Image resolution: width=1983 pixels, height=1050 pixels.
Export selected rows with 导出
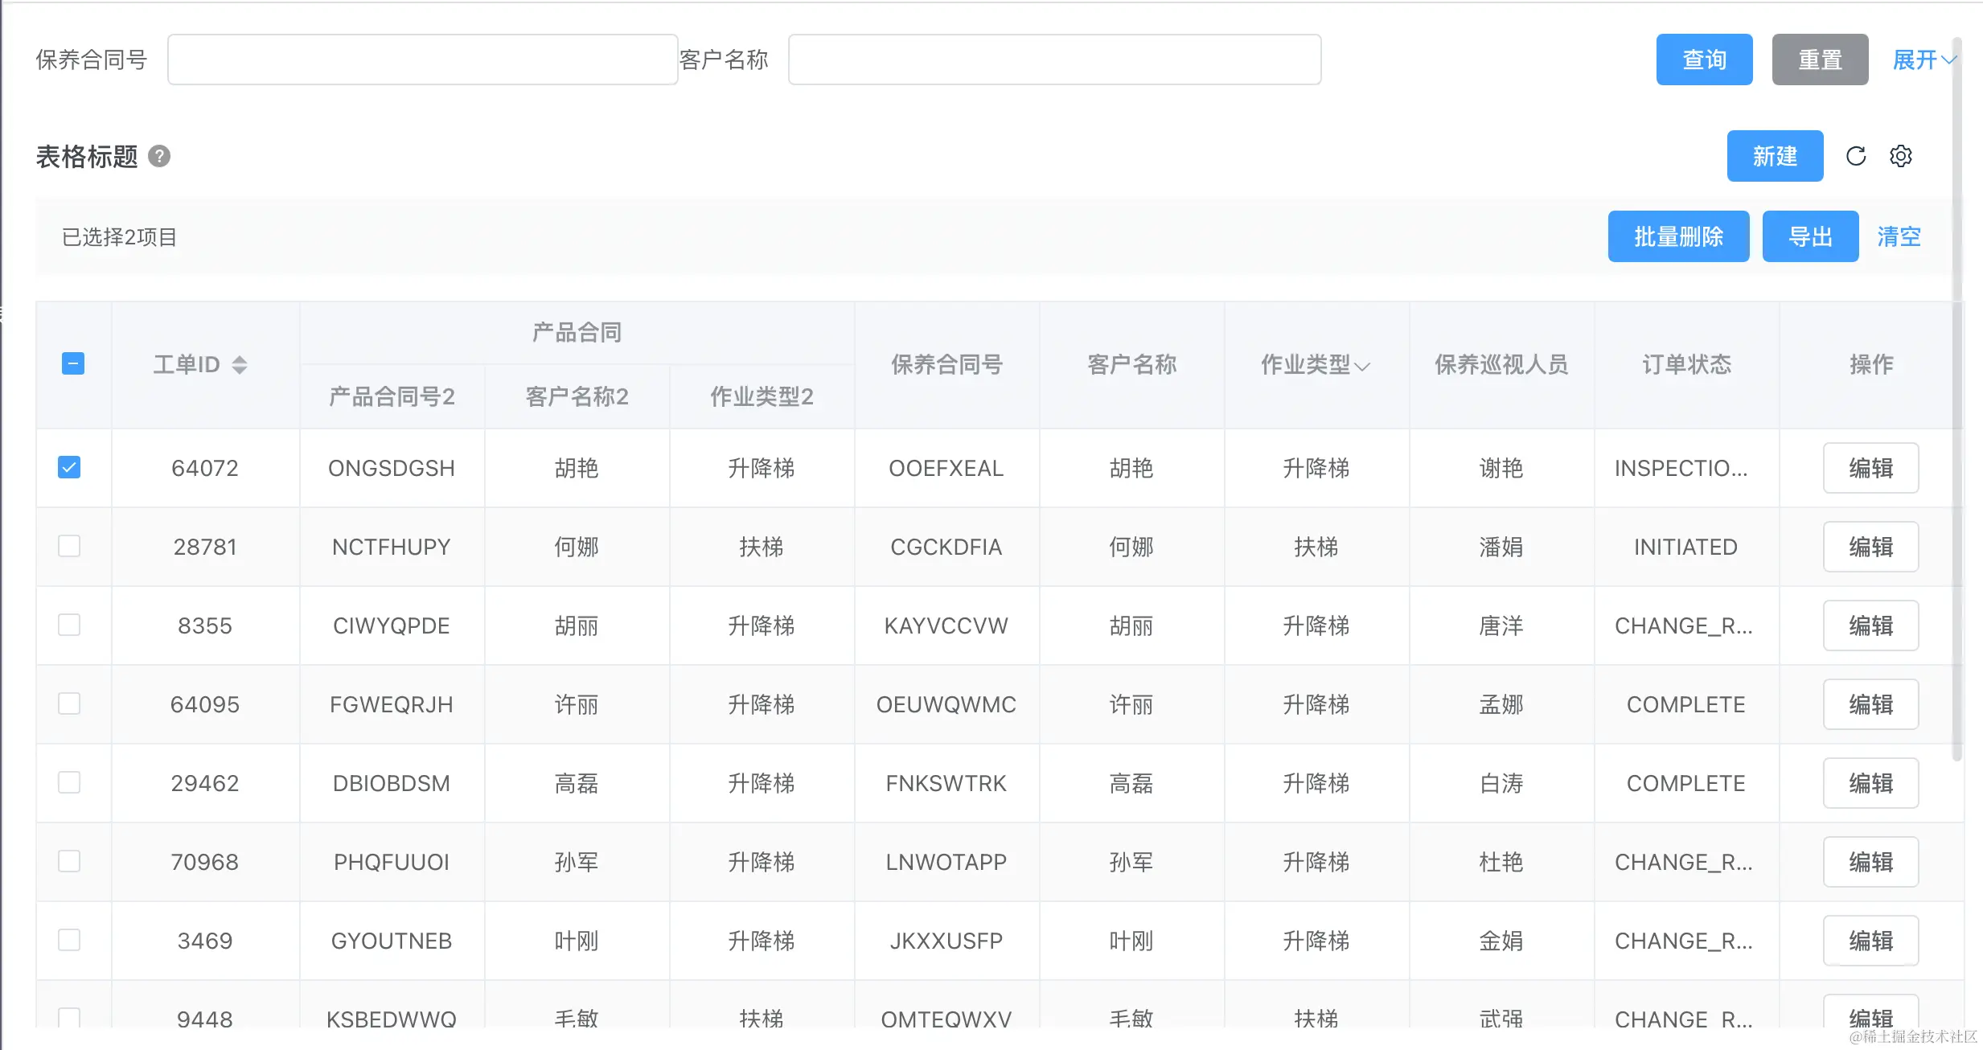click(1809, 236)
